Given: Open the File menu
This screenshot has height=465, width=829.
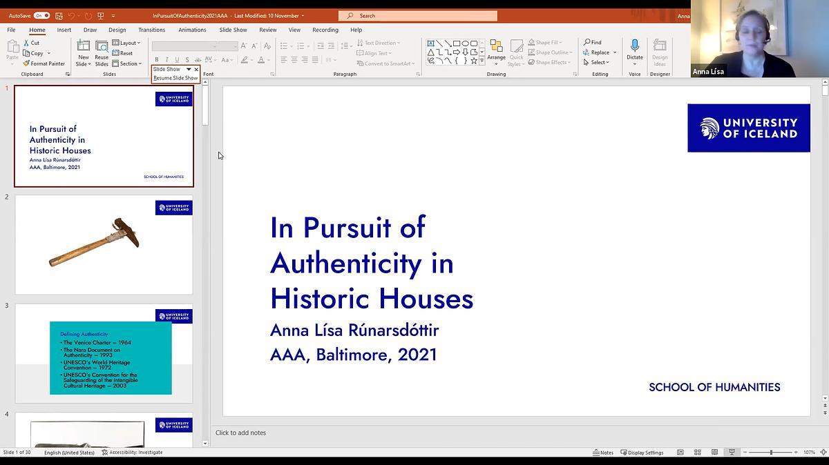Looking at the screenshot, I should [11, 30].
